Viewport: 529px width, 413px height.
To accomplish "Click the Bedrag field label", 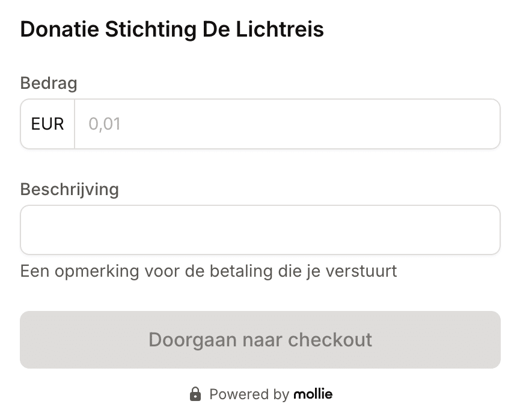I will coord(49,83).
